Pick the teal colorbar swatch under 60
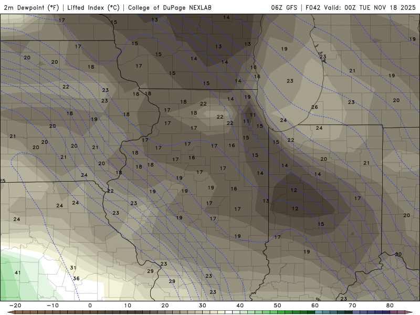This screenshot has width=420, height=315. click(x=319, y=312)
